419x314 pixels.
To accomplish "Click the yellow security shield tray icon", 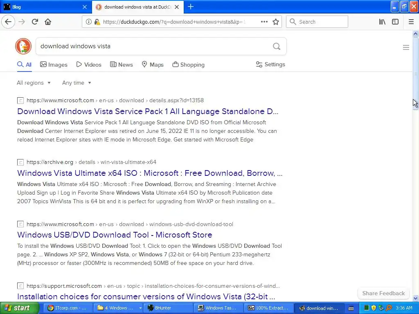I will [374, 308].
